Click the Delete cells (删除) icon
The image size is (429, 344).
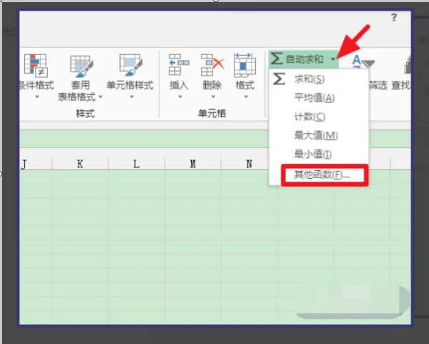[212, 65]
